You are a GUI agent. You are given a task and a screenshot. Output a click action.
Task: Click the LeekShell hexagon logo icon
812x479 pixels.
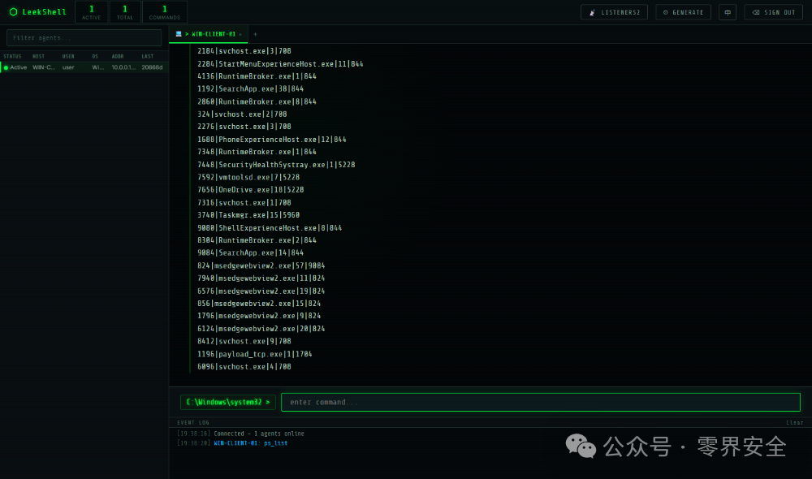click(14, 11)
